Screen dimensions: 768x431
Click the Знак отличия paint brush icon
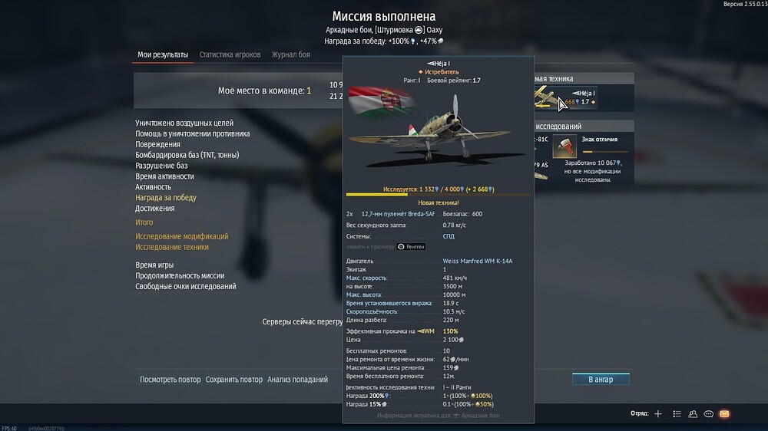(564, 146)
